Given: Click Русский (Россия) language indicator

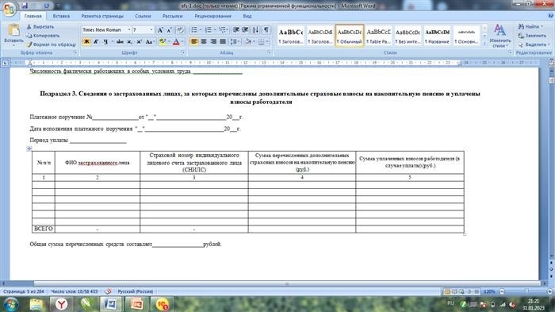Looking at the screenshot, I should pyautogui.click(x=136, y=291).
